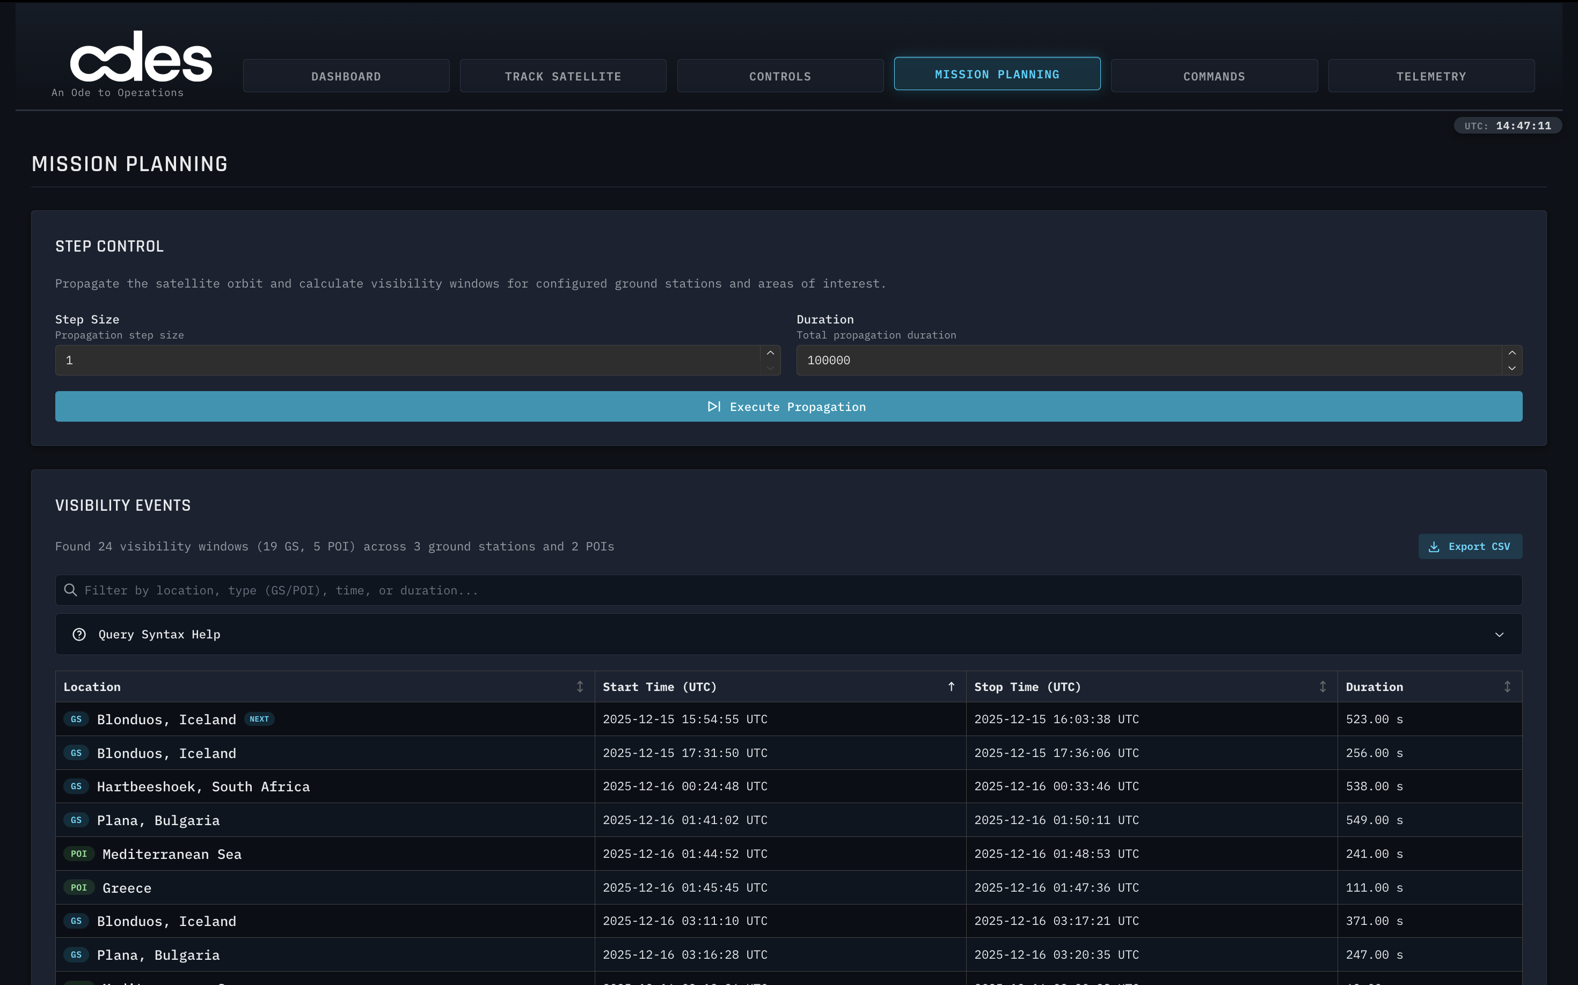The height and width of the screenshot is (985, 1578).
Task: Switch to the Track Satellite tab
Action: click(562, 76)
